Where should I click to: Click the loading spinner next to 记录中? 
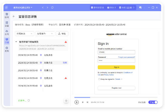pos(29,101)
